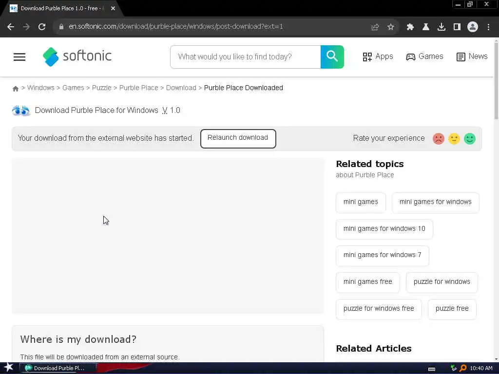Bookmark this page with star icon
Screen dimensions: 499x374
[x=390, y=27]
